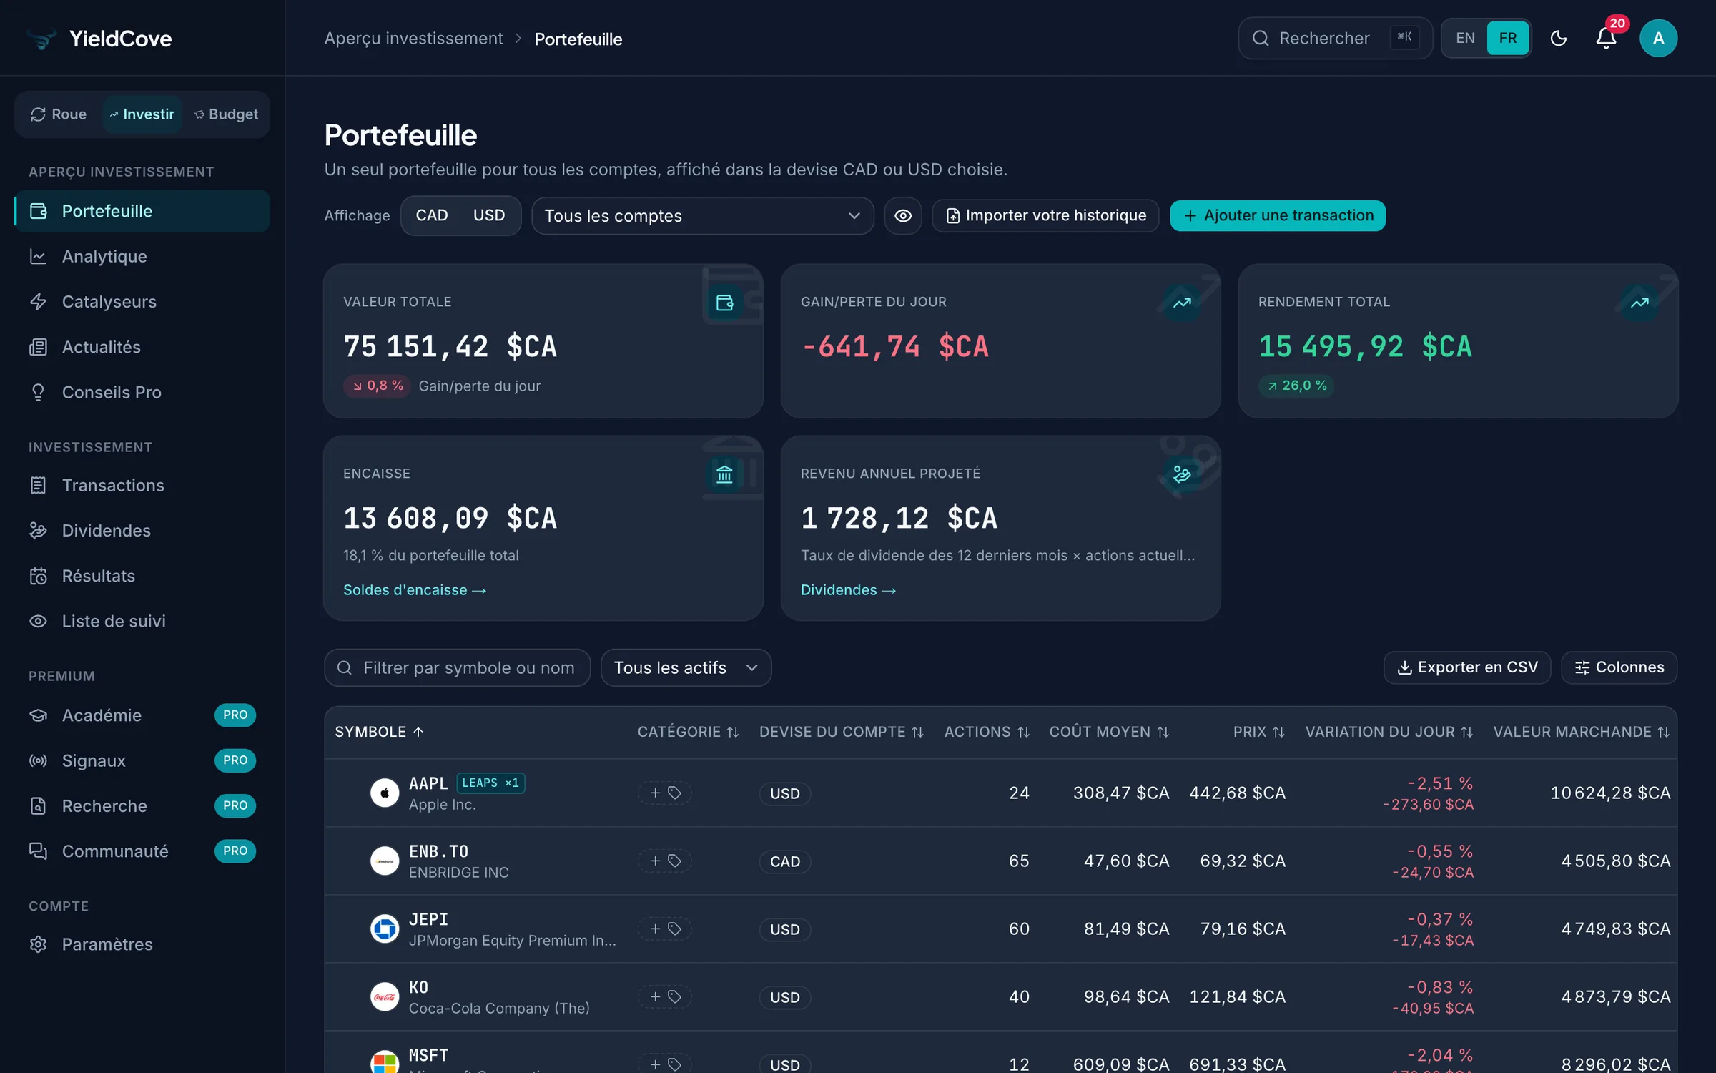Add a tag to the KO row
Viewport: 1716px width, 1073px height.
point(665,996)
